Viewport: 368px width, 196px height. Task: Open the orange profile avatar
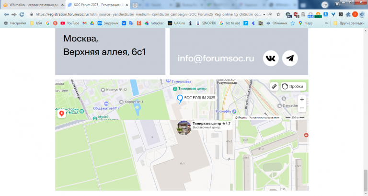[x=355, y=14]
